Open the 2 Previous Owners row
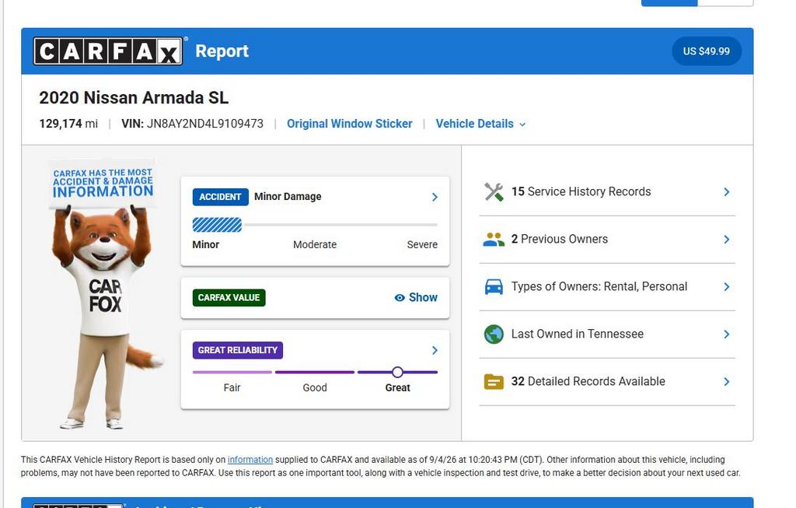 click(607, 240)
